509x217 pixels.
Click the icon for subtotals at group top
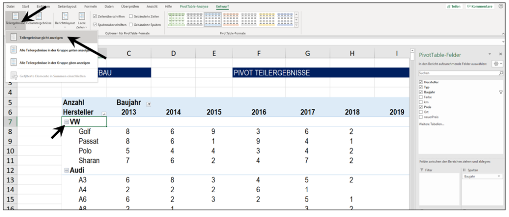(x=13, y=62)
